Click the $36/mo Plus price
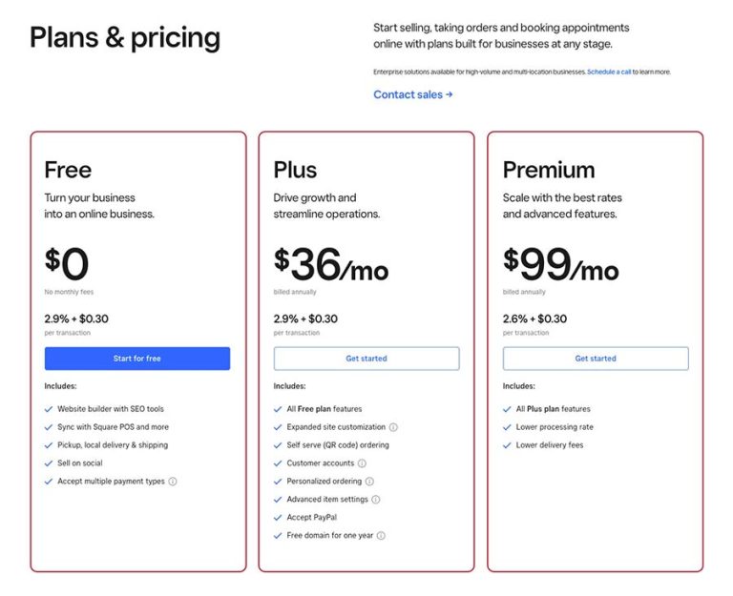Screen dimensions: 733x596 click(x=331, y=264)
